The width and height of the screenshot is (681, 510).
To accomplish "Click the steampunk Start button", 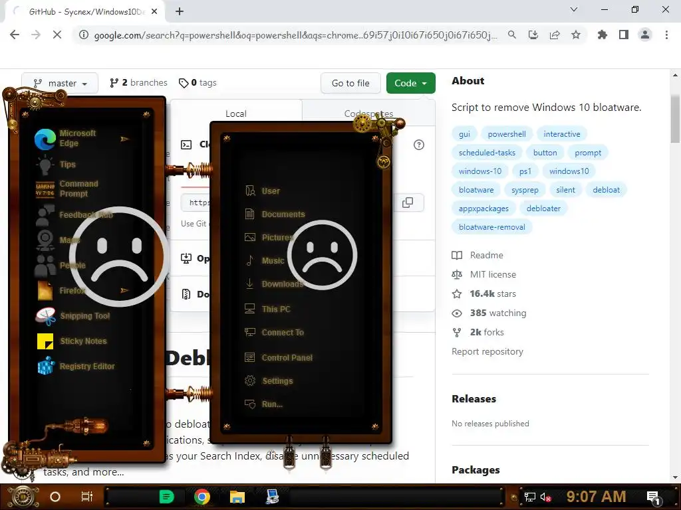I will [x=23, y=497].
